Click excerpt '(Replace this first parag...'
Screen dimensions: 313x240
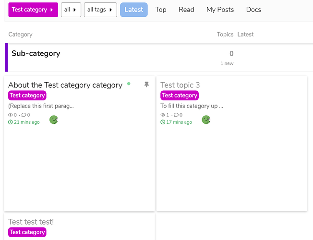tap(41, 106)
